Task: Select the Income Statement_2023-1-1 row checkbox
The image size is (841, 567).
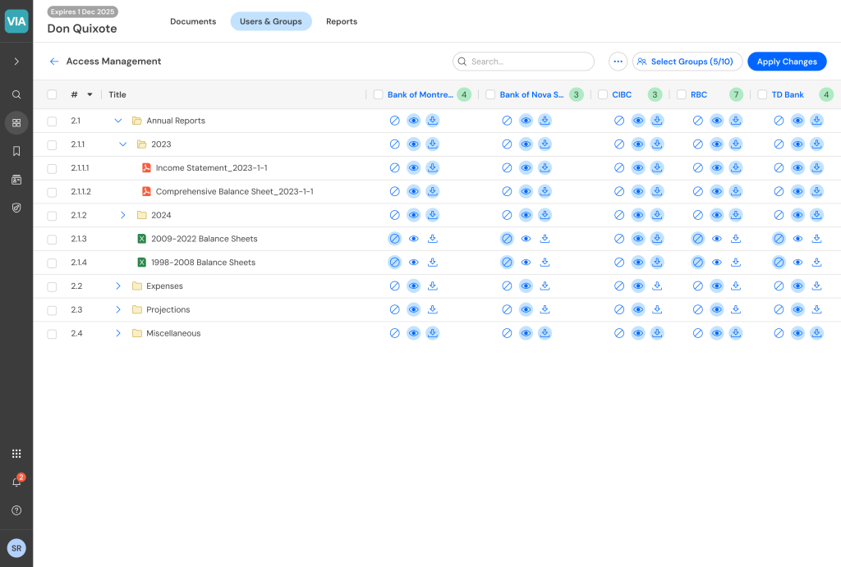Action: (52, 168)
